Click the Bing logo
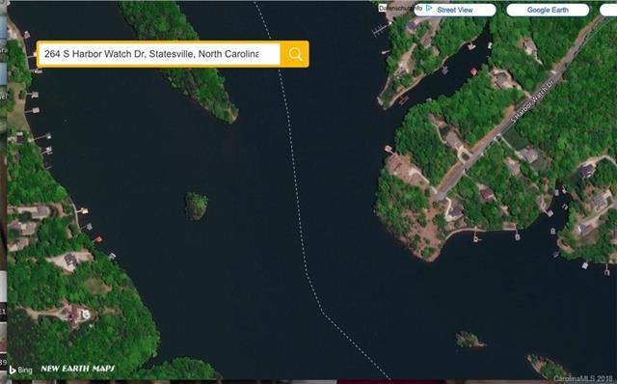Screen dimensions: 617x384 point(21,370)
